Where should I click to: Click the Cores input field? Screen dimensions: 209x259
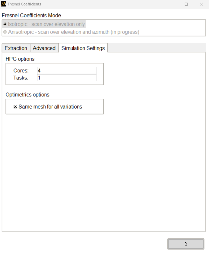[67, 70]
